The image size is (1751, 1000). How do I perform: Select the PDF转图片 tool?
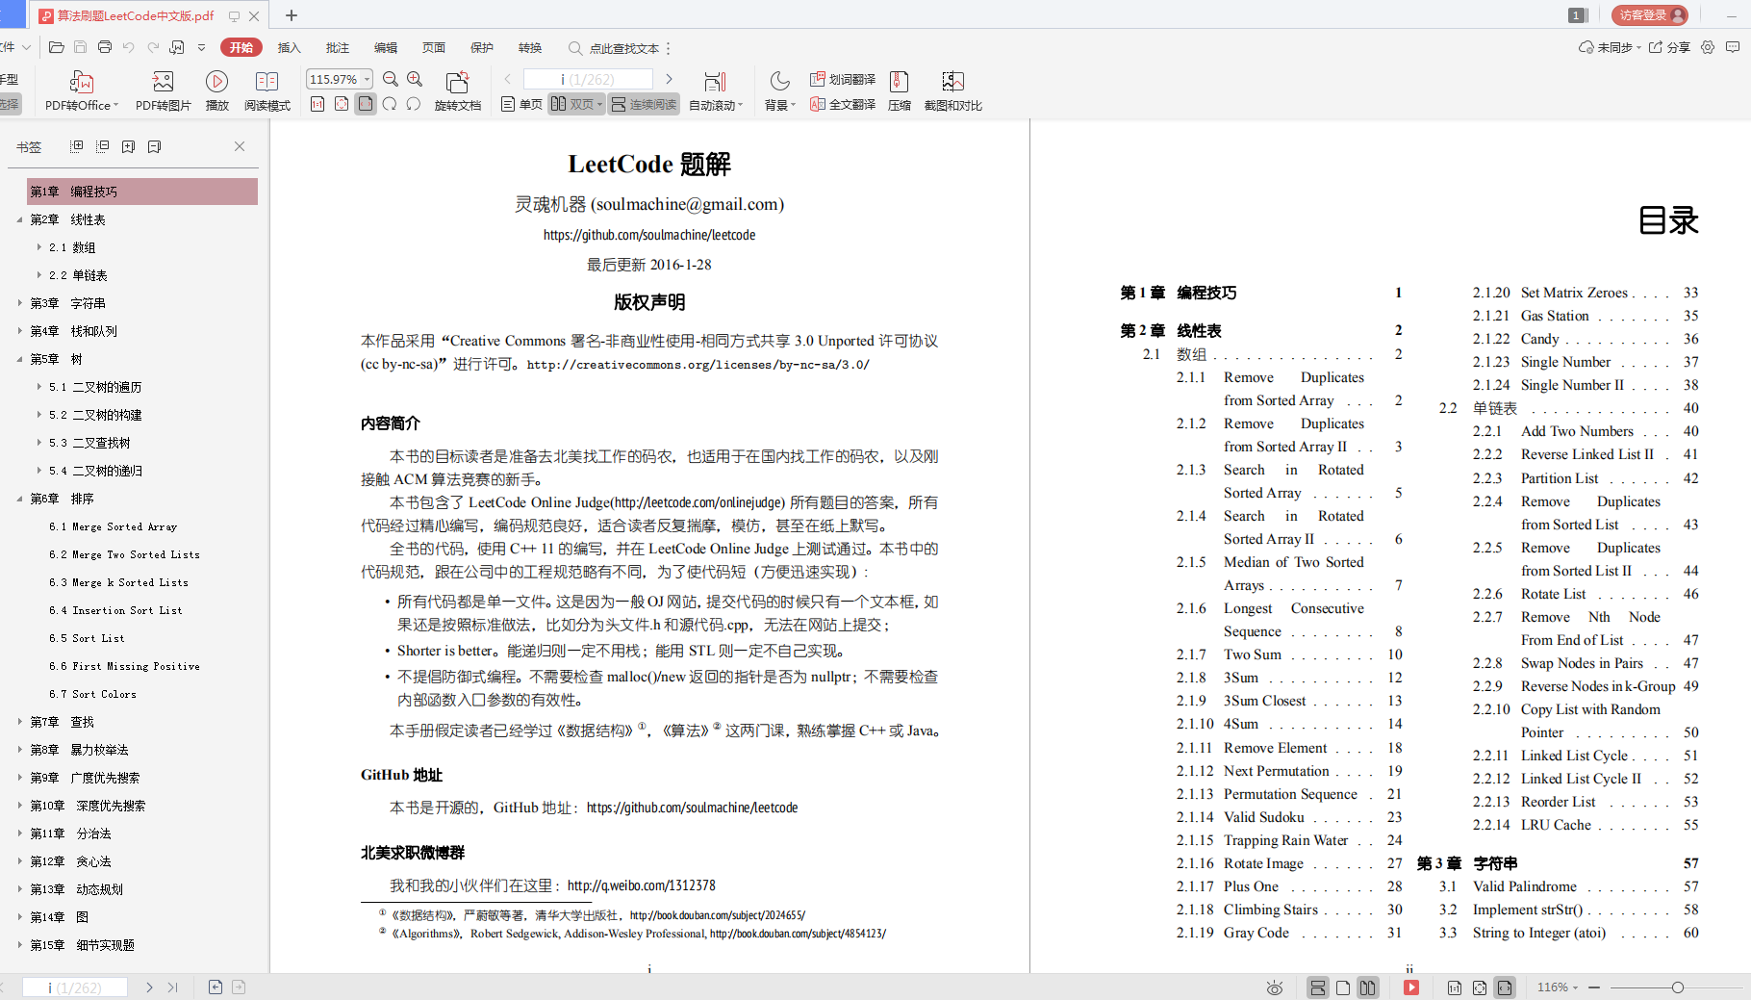click(x=161, y=90)
